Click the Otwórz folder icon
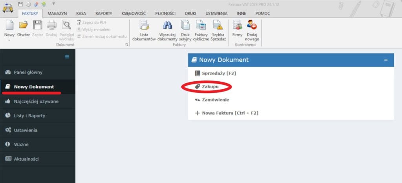The height and width of the screenshot is (183, 402). [24, 26]
